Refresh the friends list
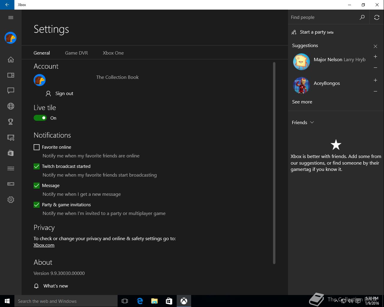Viewport: 384px width, 307px height. click(x=377, y=17)
